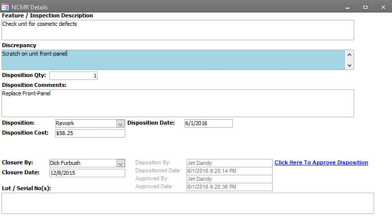Click the Disposition Cost field
The width and height of the screenshot is (392, 219).
tap(90, 133)
